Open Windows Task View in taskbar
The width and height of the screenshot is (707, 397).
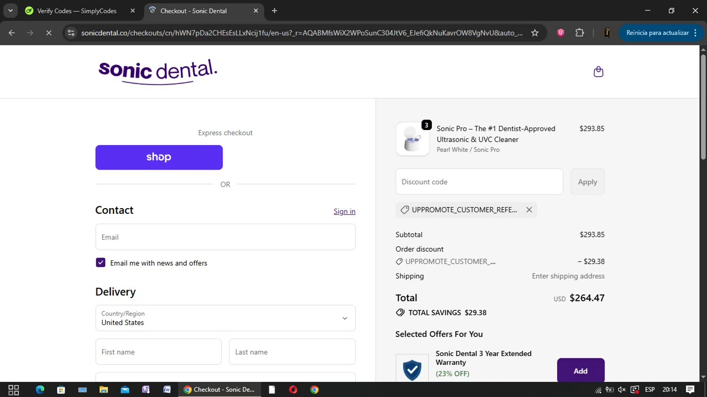14,389
